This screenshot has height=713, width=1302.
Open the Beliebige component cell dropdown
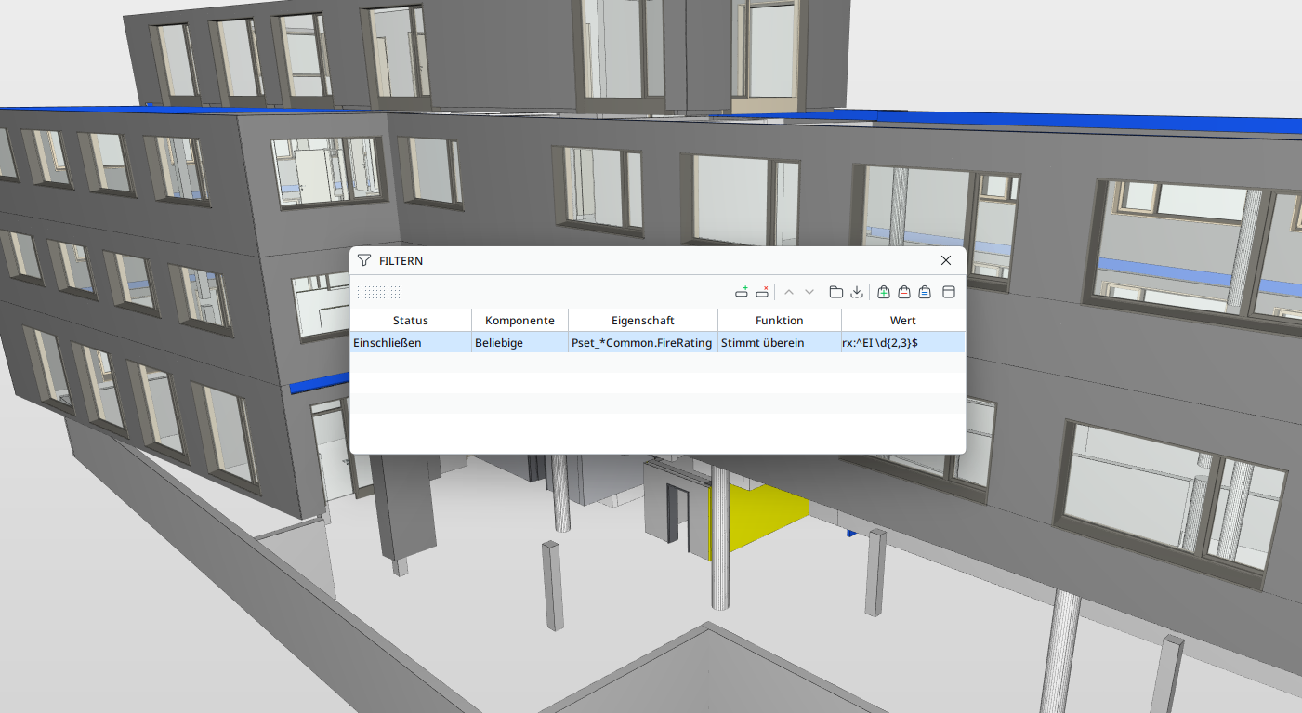[x=519, y=343]
